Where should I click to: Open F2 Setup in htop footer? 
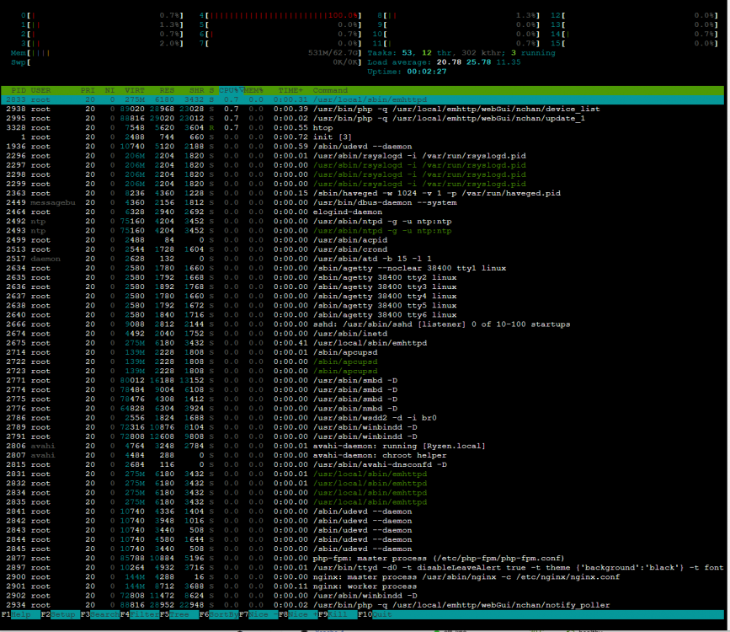pos(60,614)
